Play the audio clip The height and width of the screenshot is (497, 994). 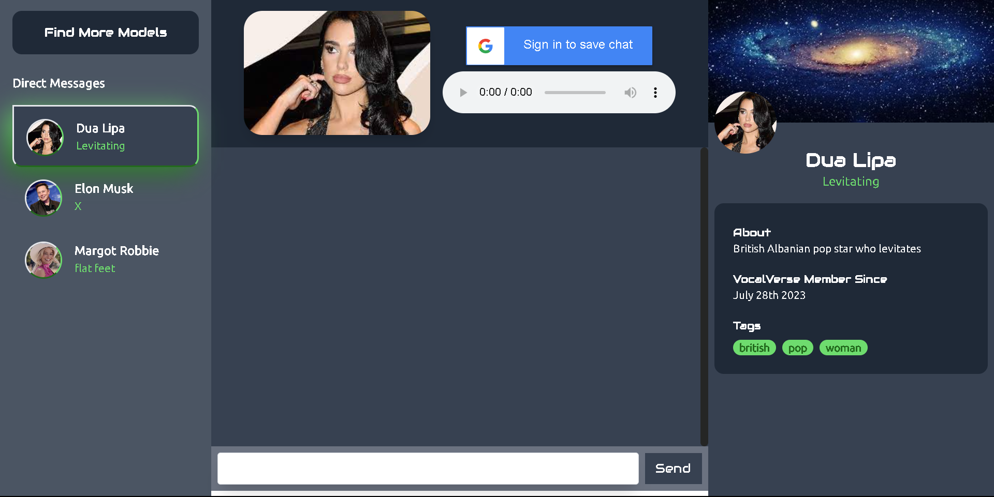pyautogui.click(x=463, y=93)
